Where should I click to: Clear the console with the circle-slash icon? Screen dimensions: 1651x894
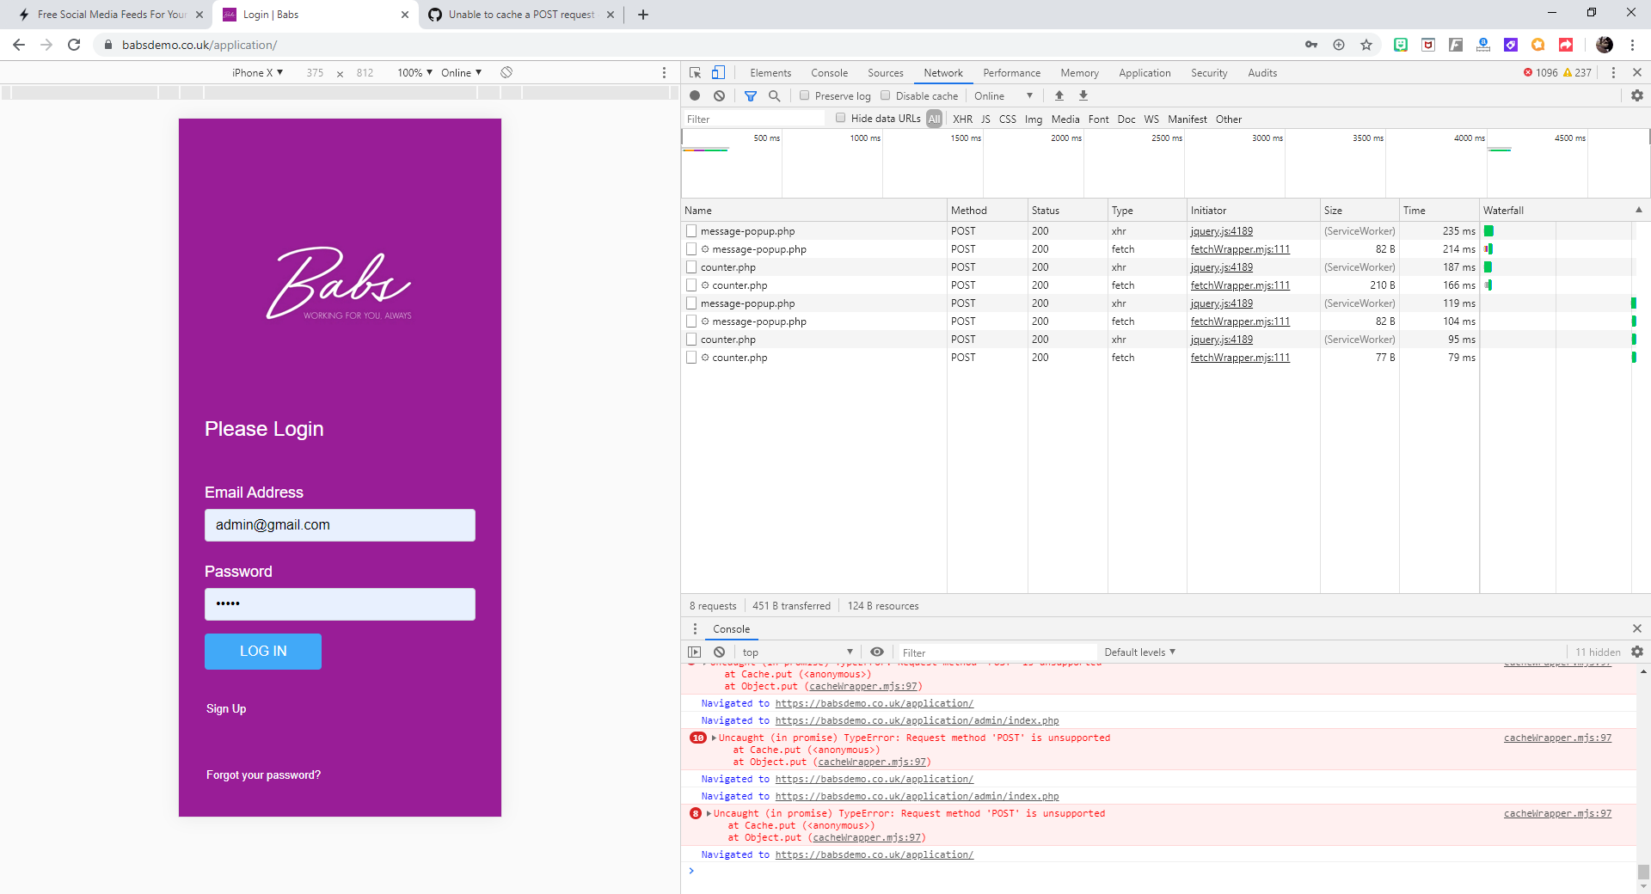coord(719,652)
